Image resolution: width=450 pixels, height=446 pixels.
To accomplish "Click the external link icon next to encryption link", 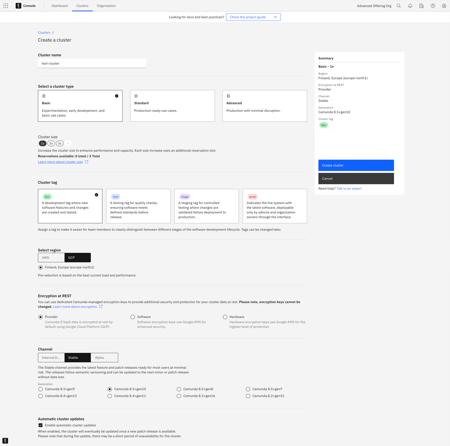I will (101, 306).
